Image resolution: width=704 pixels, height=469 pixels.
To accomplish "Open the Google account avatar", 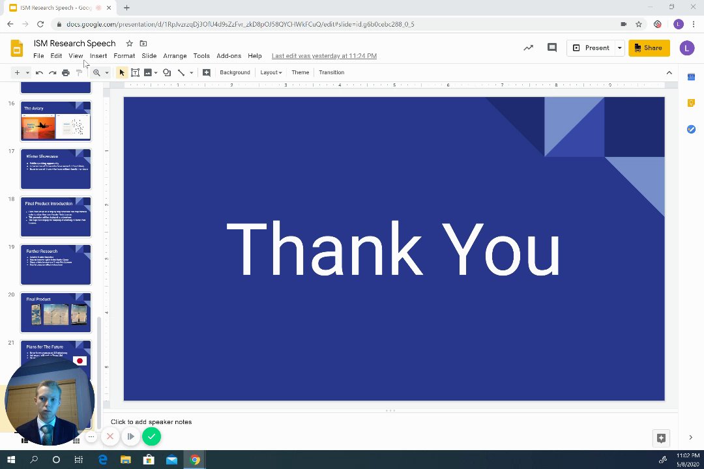I will [686, 48].
